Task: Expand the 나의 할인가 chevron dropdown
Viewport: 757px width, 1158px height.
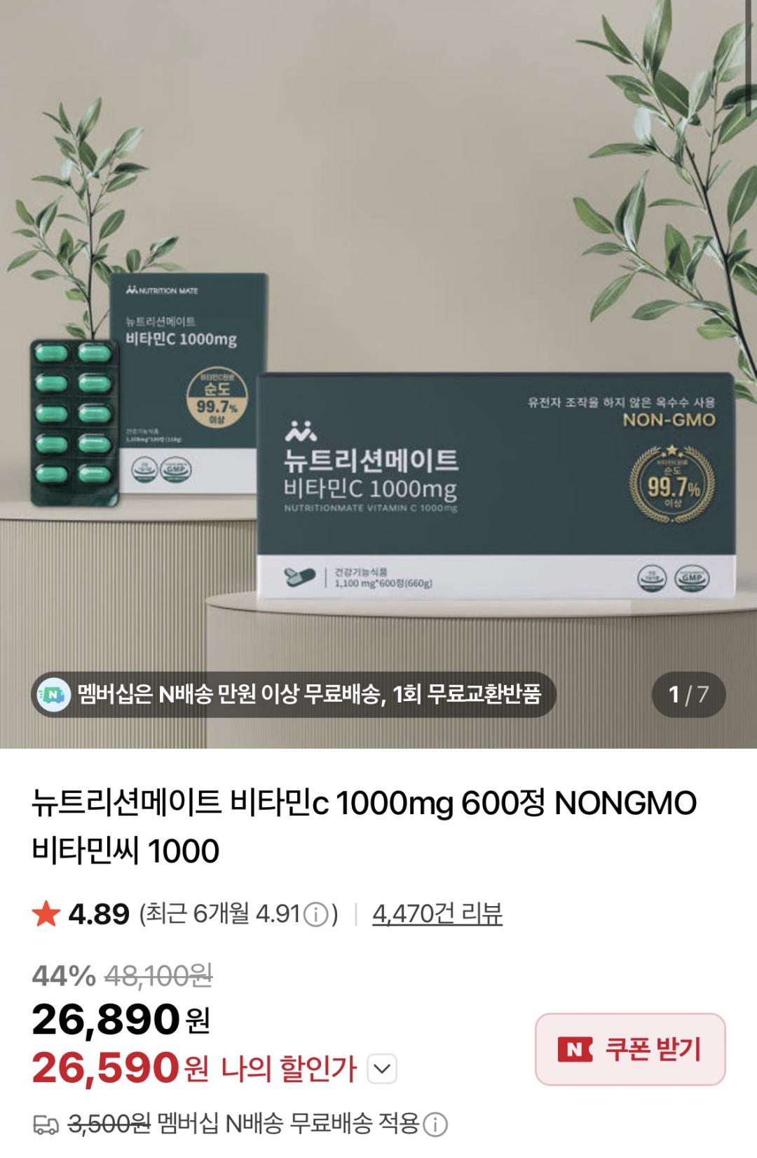Action: click(x=381, y=1069)
